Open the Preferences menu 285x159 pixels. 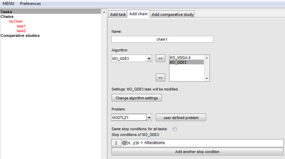31,4
